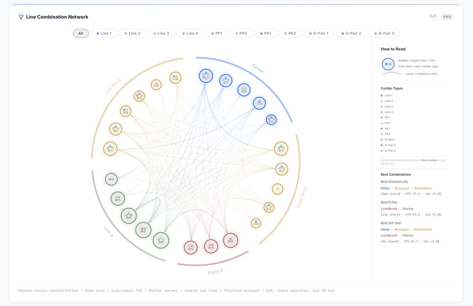Viewport: 473px width, 306px height.
Task: Open Robertson under Best Forward Line
Action: coord(423,188)
